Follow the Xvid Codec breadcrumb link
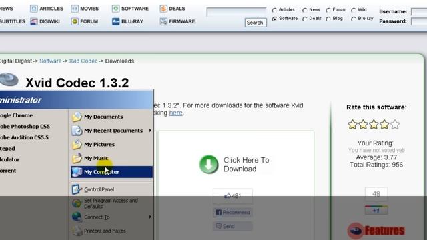This screenshot has height=240, width=427. [x=83, y=61]
